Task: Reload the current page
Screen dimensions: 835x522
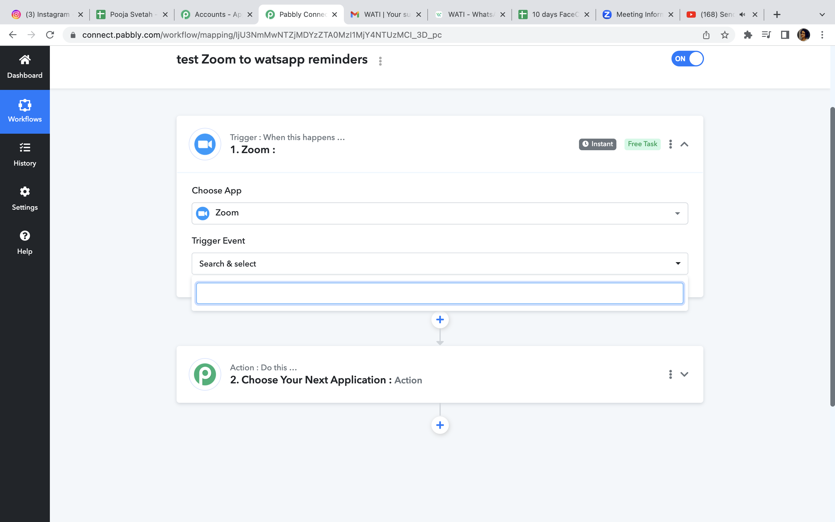Action: [50, 35]
